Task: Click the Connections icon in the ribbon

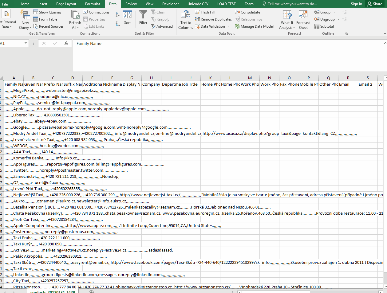Action: click(x=85, y=12)
